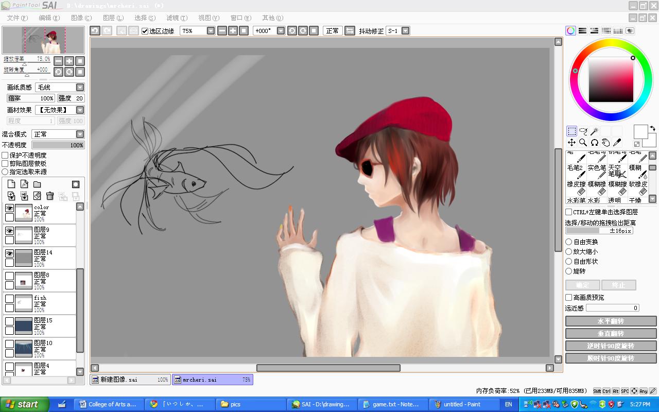
Task: Open the 抖动修正 S-1 stabilizer dropdown
Action: tap(405, 31)
